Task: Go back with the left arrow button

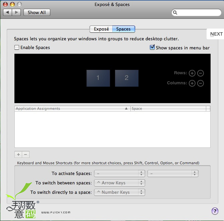Action: [x=8, y=12]
